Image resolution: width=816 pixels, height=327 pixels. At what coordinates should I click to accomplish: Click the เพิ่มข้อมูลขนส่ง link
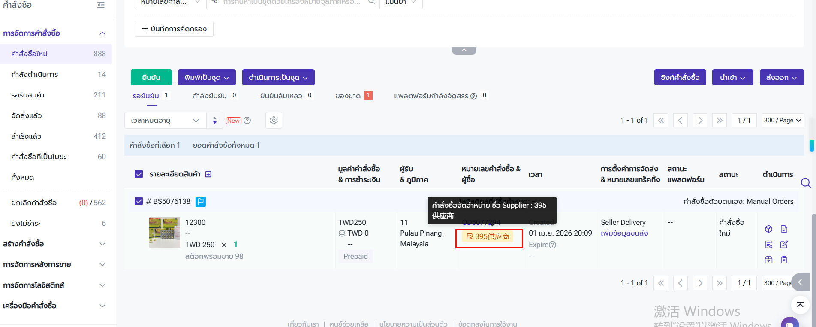pyautogui.click(x=624, y=233)
